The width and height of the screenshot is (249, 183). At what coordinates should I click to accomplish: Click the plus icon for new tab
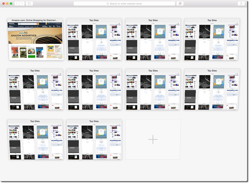pos(153,139)
